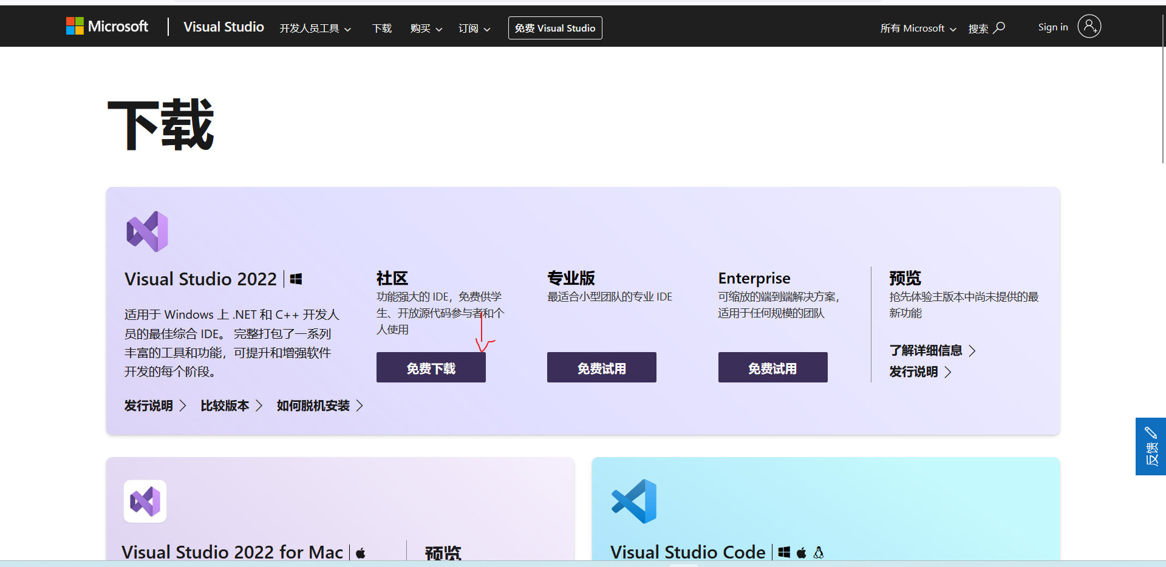Open the 搜索 search magnifier

(987, 29)
